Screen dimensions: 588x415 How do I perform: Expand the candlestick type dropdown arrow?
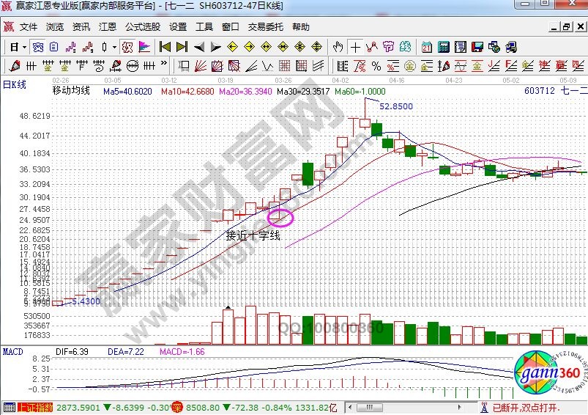[x=114, y=47]
